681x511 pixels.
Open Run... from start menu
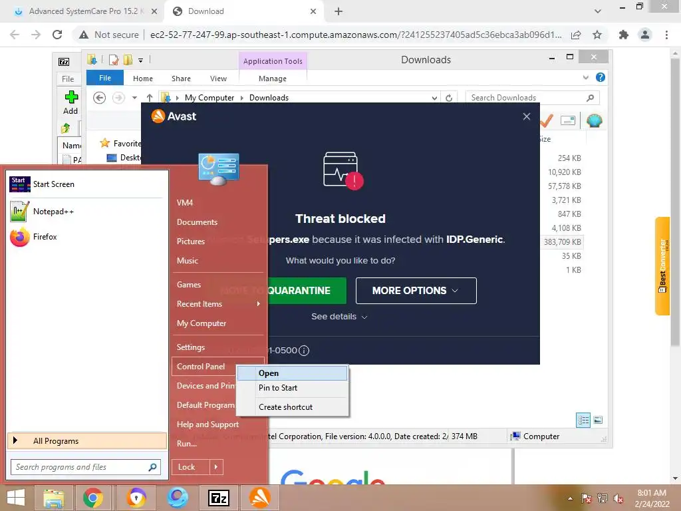(187, 444)
